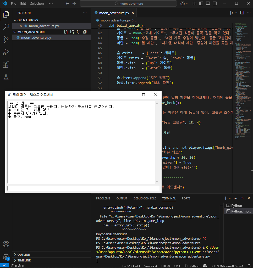Run the Python file with play button

(x=232, y=13)
